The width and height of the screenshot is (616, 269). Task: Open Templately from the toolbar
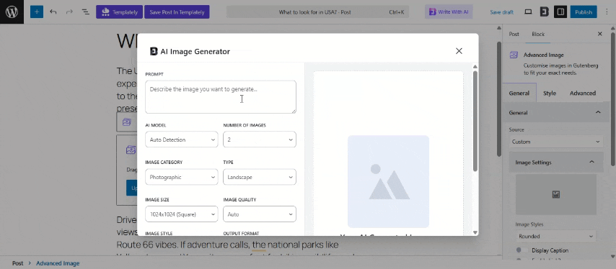pos(120,12)
